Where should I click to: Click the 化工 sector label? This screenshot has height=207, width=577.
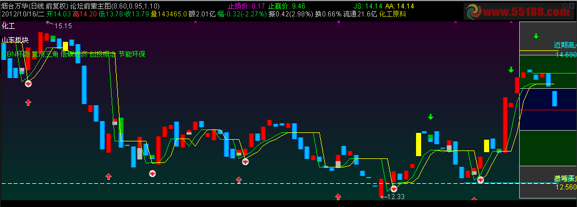click(8, 25)
